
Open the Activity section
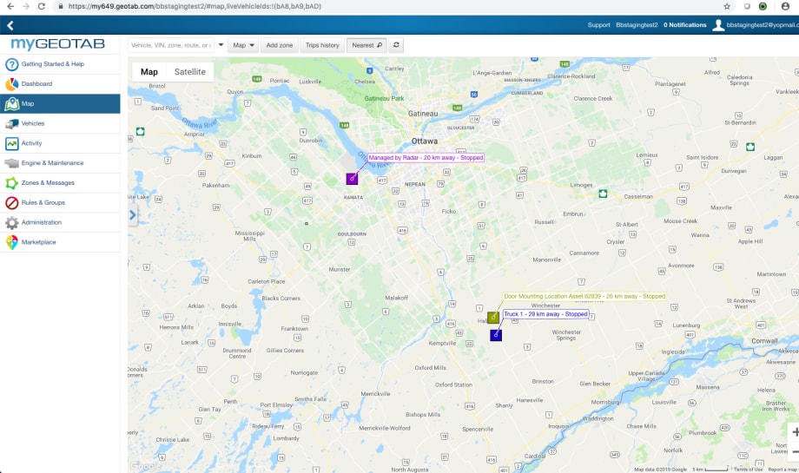(x=60, y=143)
